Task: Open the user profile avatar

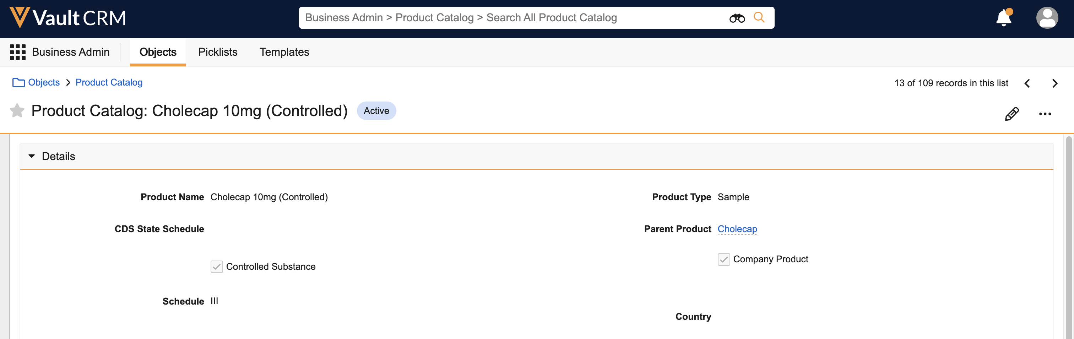Action: [1047, 18]
